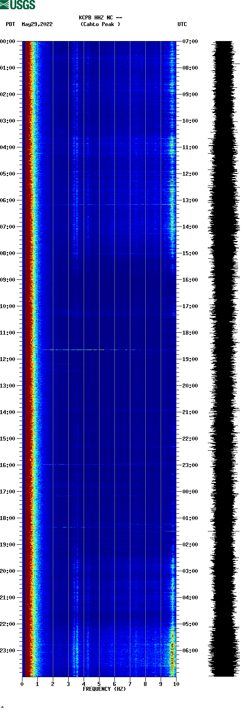Click the 00:00 PDT time label
Image resolution: width=243 pixels, height=712 pixels.
pos(7,41)
